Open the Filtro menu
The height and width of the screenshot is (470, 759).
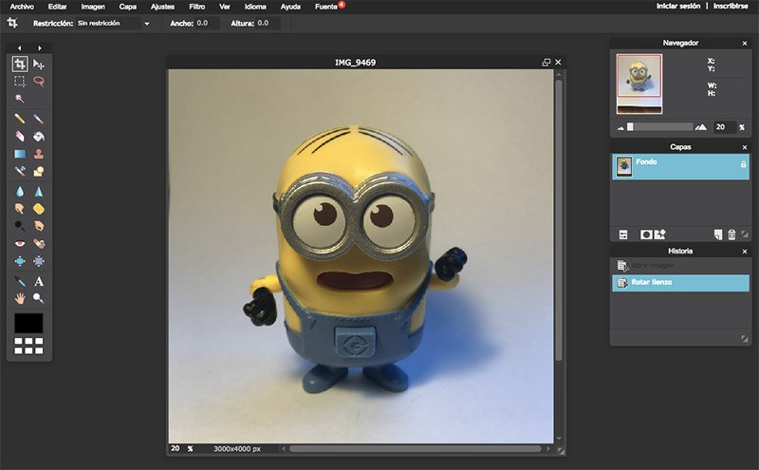click(x=197, y=7)
